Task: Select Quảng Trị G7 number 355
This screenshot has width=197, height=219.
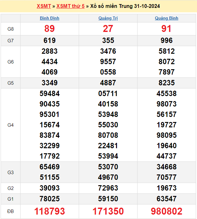Action: pos(108,40)
